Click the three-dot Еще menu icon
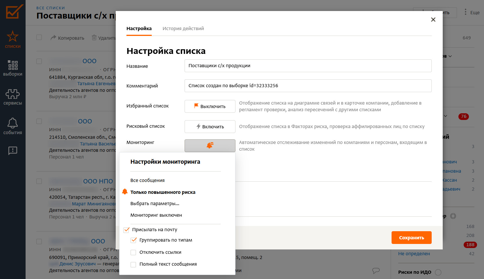The height and width of the screenshot is (279, 484). (x=465, y=12)
